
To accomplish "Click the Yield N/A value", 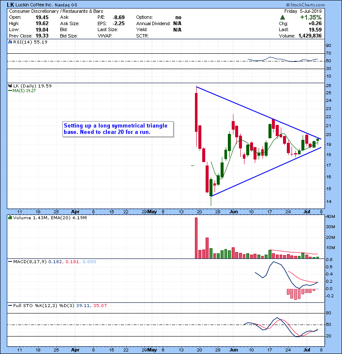I will 177,29.
